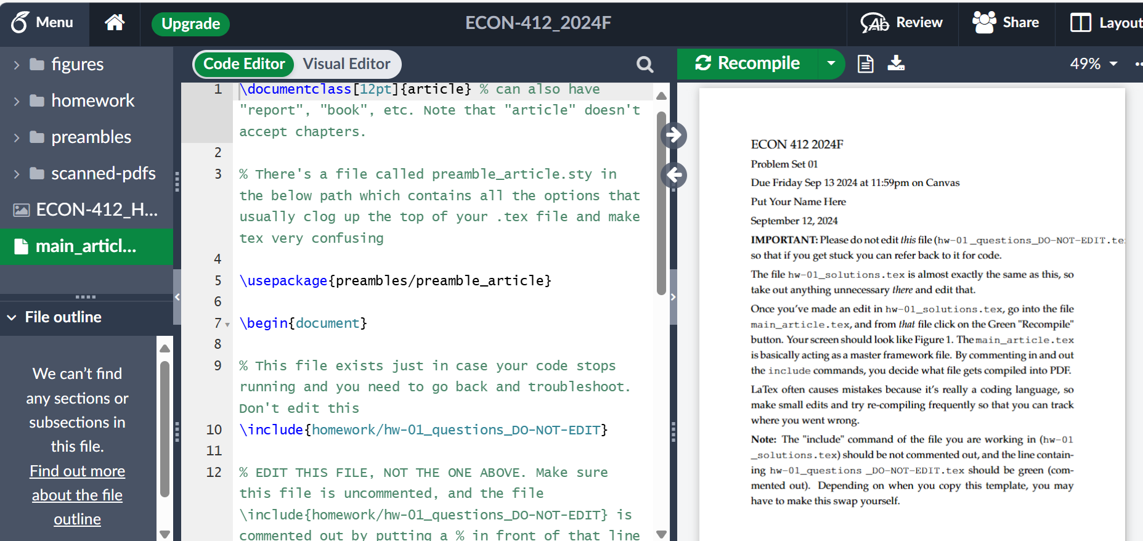Click the Upgrade button
This screenshot has width=1143, height=541.
click(x=190, y=24)
